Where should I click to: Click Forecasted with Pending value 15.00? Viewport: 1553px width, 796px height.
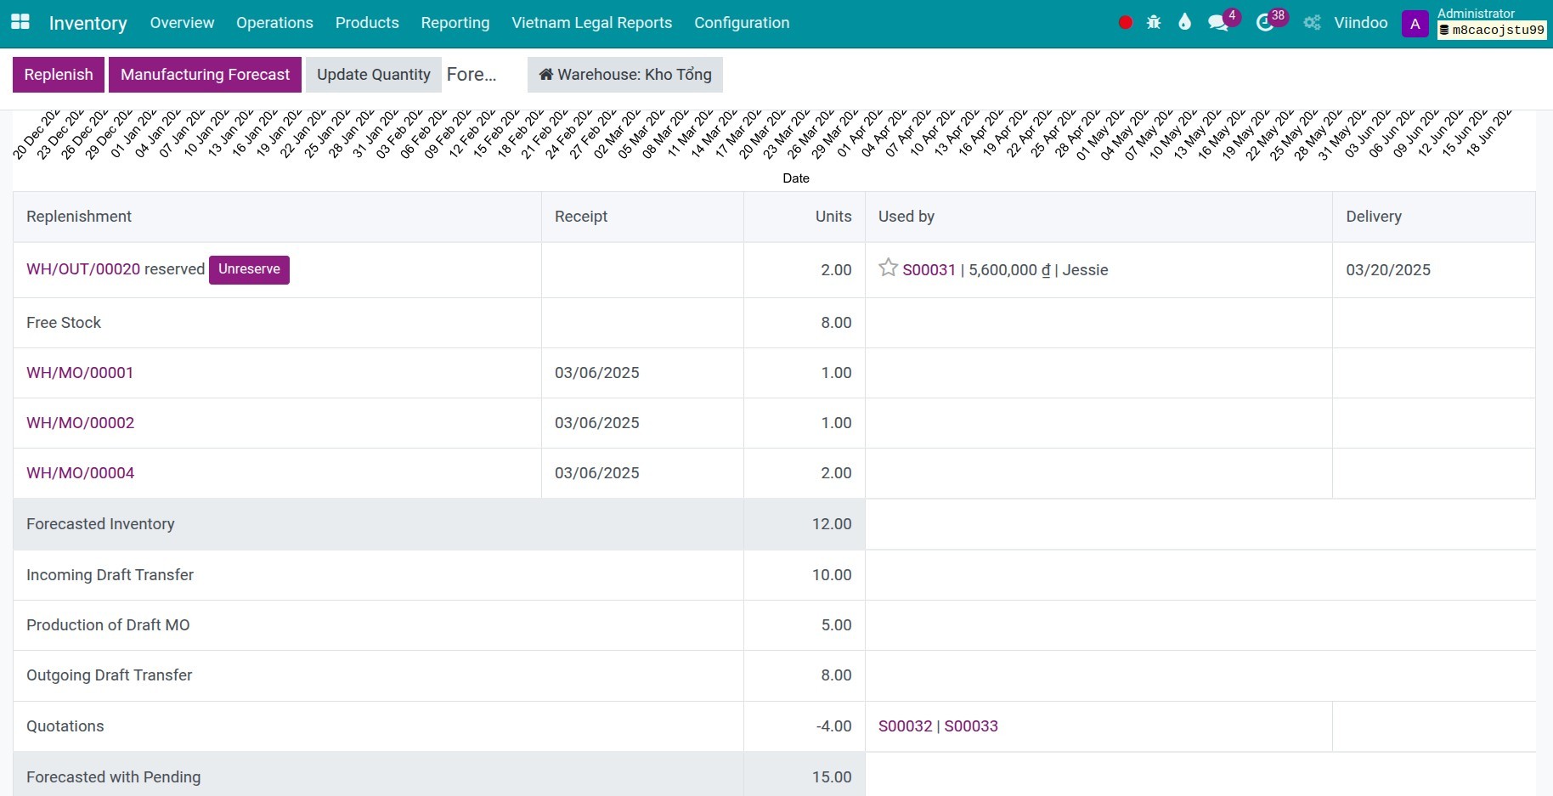coord(832,777)
